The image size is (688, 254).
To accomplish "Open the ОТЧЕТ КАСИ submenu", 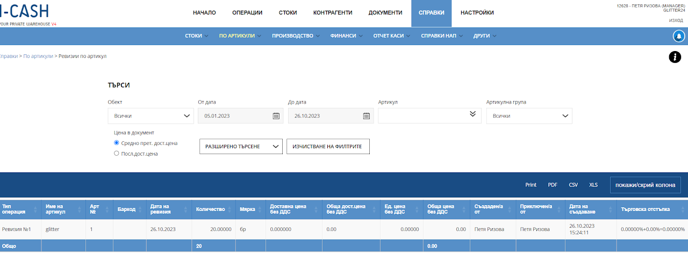I will pyautogui.click(x=392, y=36).
